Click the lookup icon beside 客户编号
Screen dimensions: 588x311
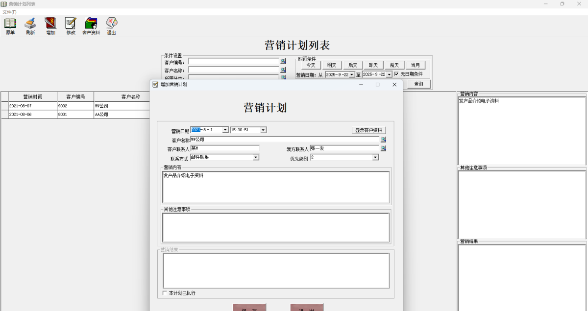tap(283, 62)
